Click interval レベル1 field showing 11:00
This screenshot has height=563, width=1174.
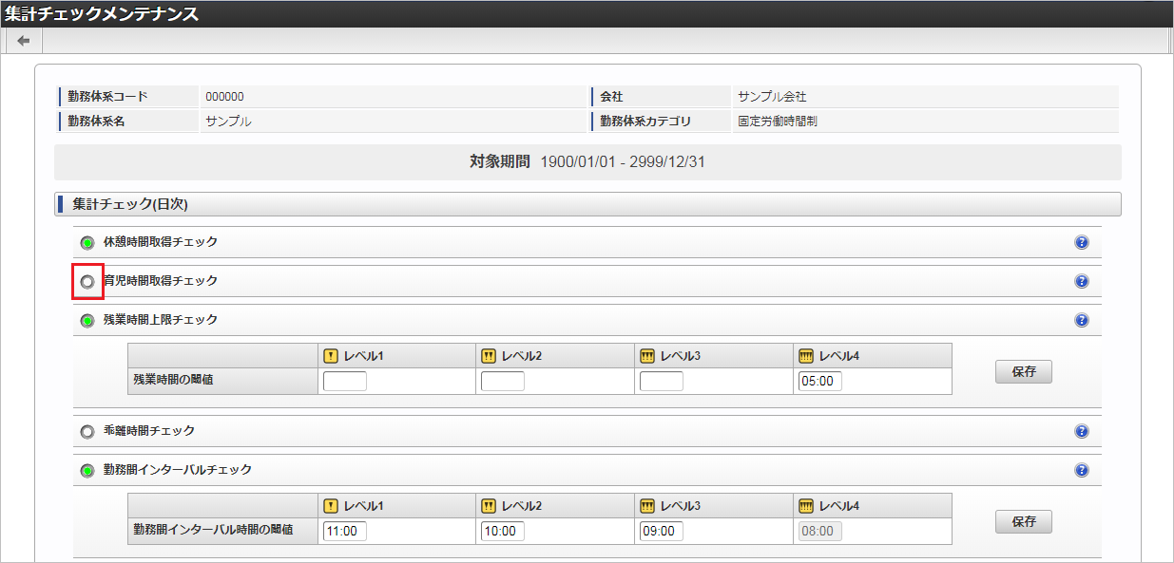345,531
